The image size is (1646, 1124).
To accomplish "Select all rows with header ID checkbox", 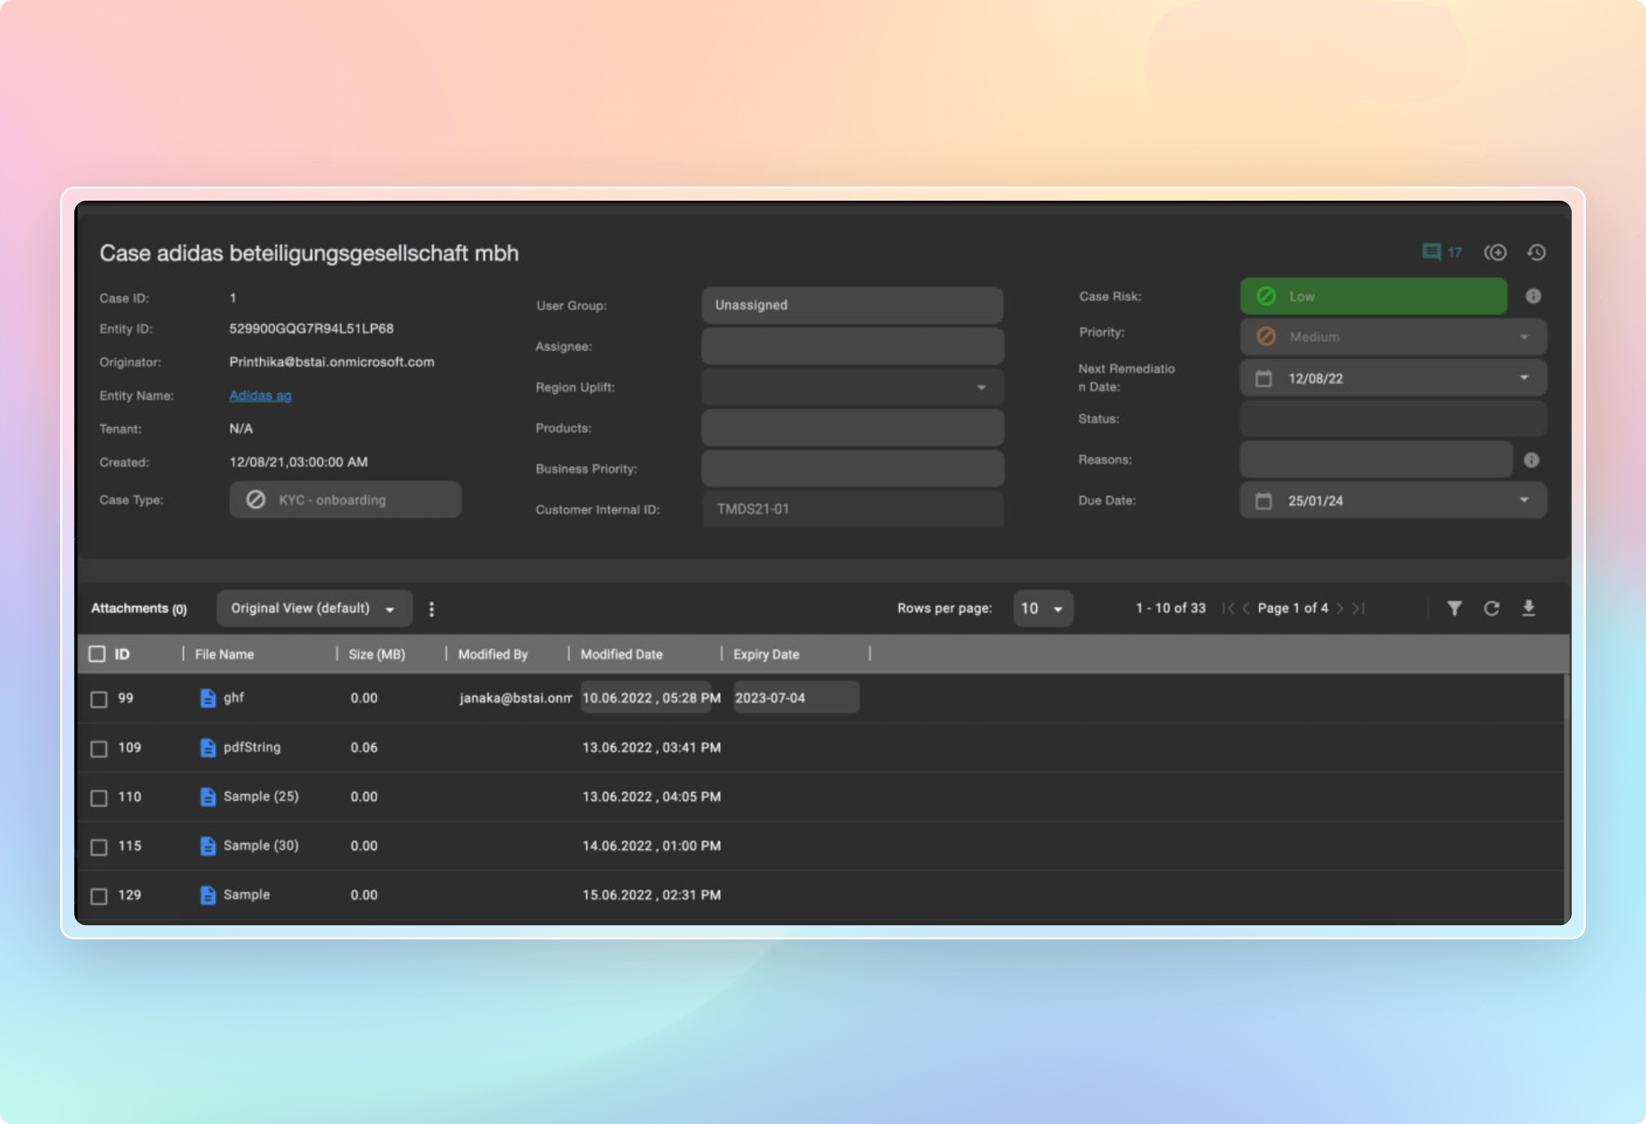I will [x=97, y=654].
